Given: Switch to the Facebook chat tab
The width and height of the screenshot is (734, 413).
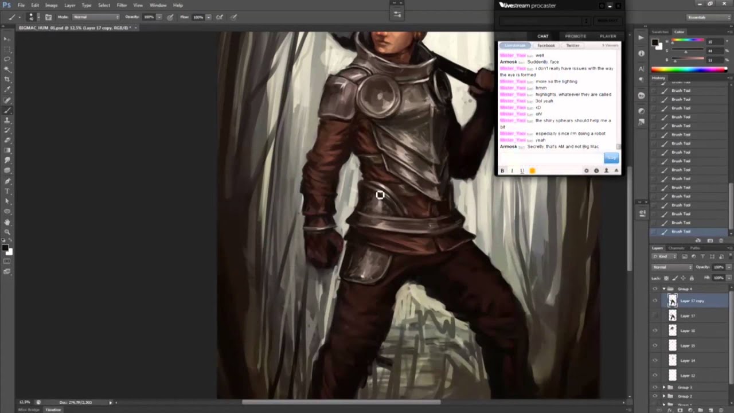Looking at the screenshot, I should coord(546,45).
